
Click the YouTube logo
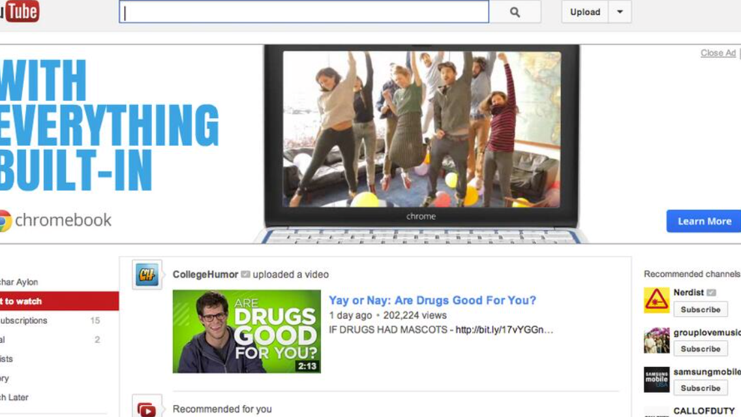coord(19,11)
